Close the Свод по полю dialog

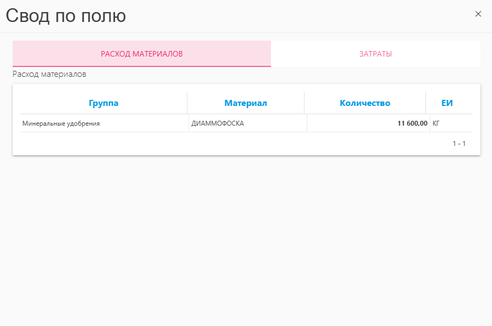pos(478,14)
